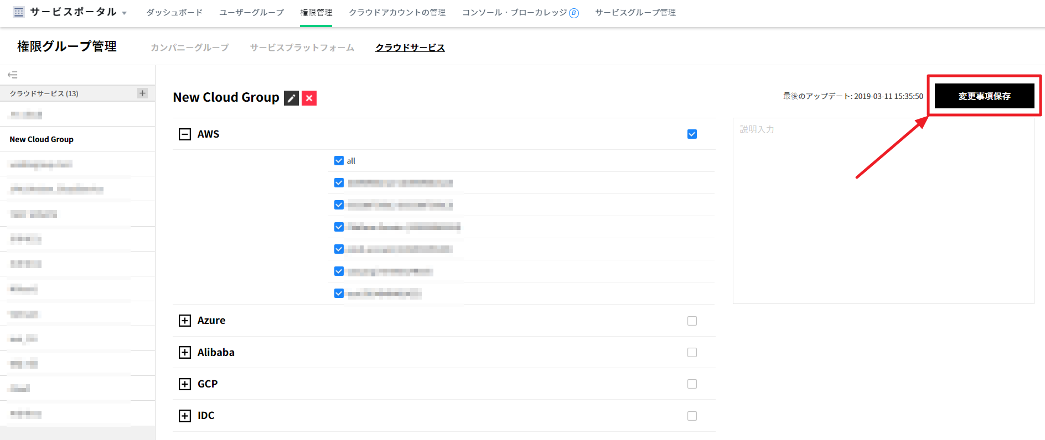Click the plus icon to add cloud service group
Screen dimensions: 1045x440
point(142,93)
